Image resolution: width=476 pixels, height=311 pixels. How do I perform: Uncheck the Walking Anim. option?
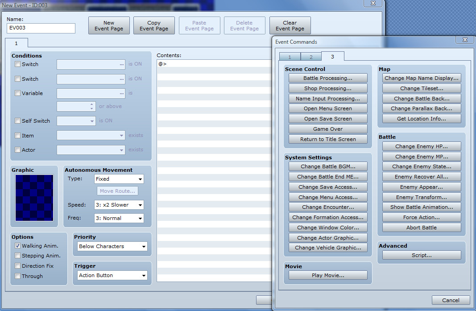pos(17,246)
